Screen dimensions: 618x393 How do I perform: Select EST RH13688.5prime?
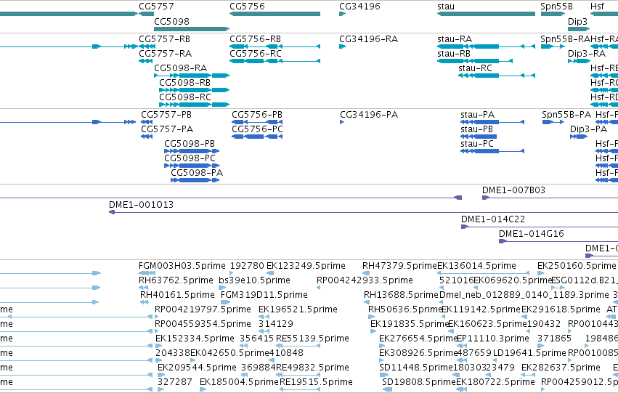pos(401,295)
